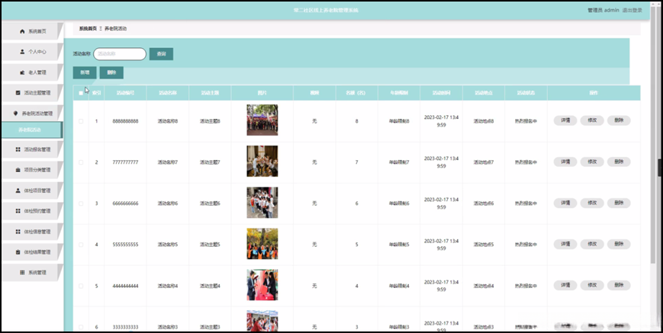This screenshot has width=663, height=333.
Task: Check the row 5 checkbox (4444444444)
Action: (81, 286)
